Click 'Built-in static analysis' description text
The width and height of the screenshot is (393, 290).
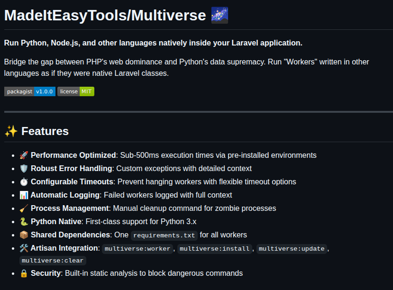154,273
